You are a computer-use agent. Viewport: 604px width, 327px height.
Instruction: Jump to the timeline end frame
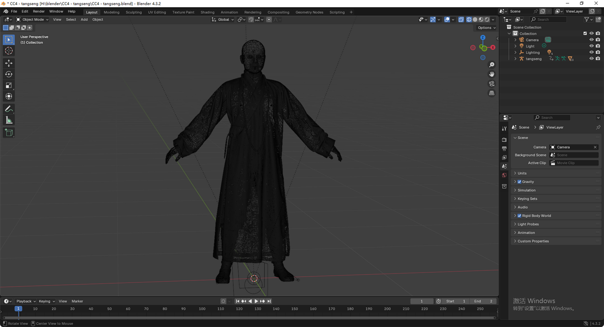pyautogui.click(x=269, y=301)
